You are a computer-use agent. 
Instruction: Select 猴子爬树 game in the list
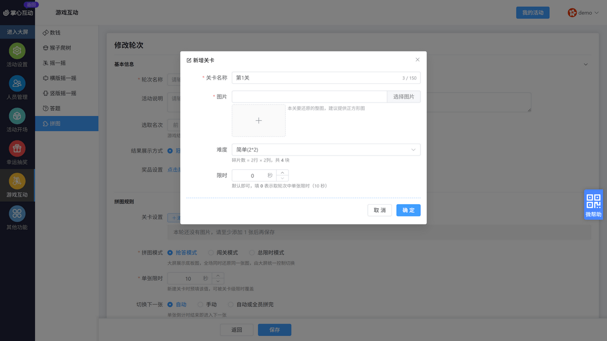pos(67,48)
